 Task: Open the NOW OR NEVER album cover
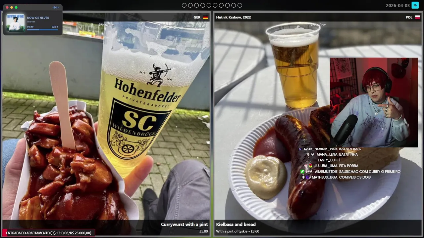(x=16, y=23)
